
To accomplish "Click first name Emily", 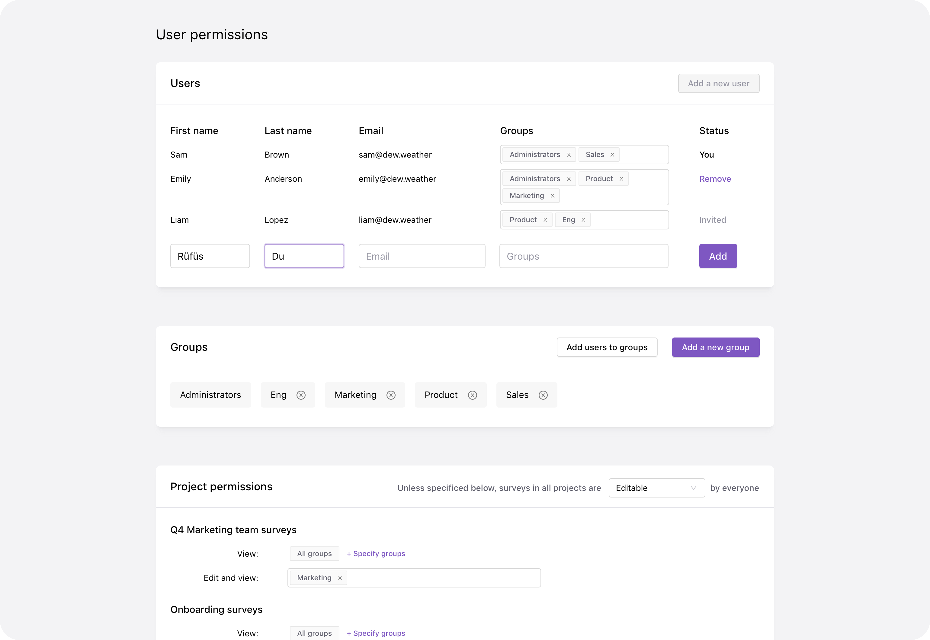I will coord(181,179).
